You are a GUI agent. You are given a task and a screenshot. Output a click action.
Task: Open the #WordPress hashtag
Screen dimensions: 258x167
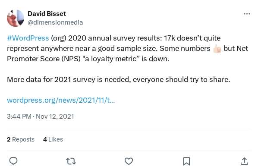point(28,38)
